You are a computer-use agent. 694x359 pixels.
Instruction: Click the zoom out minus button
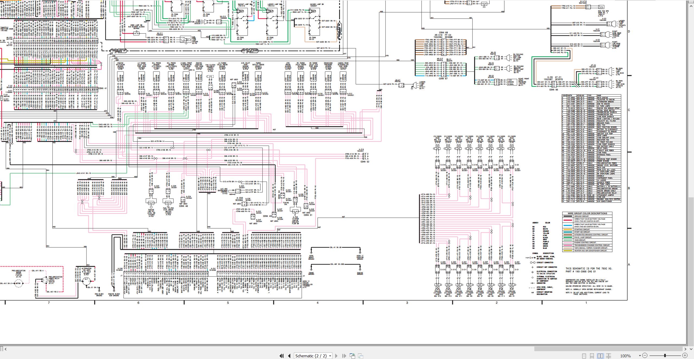tap(645, 355)
